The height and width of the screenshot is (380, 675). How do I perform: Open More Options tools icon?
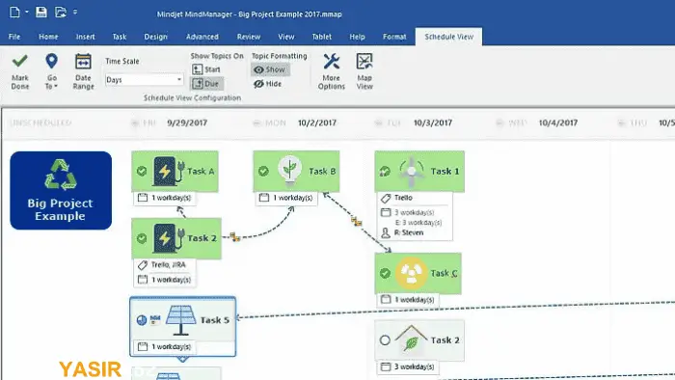(x=331, y=62)
